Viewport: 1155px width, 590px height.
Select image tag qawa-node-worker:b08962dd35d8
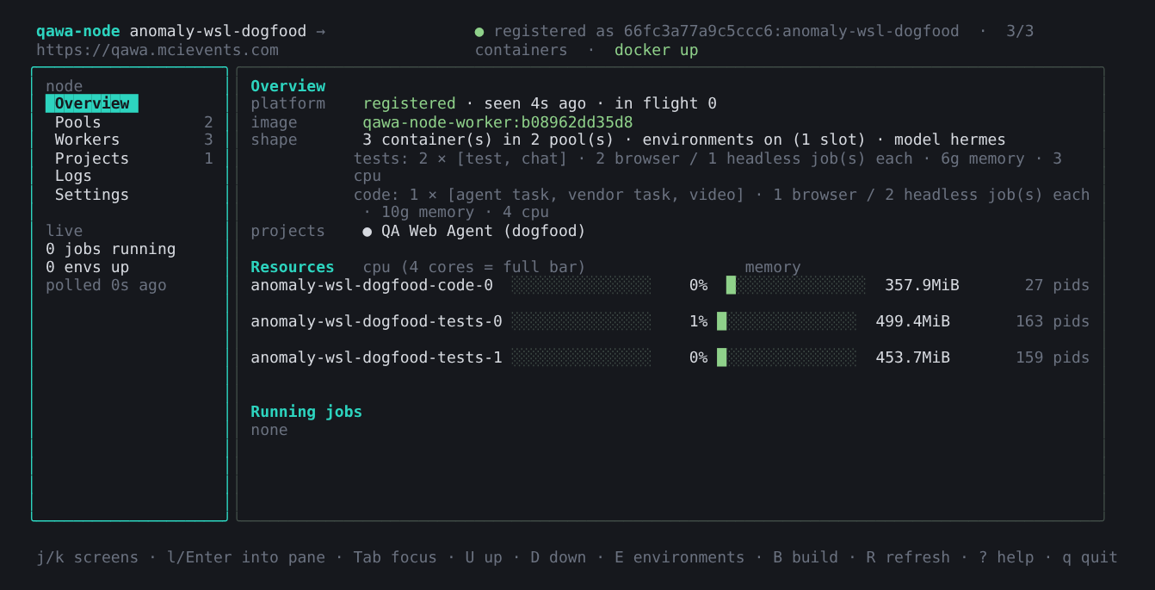[497, 122]
